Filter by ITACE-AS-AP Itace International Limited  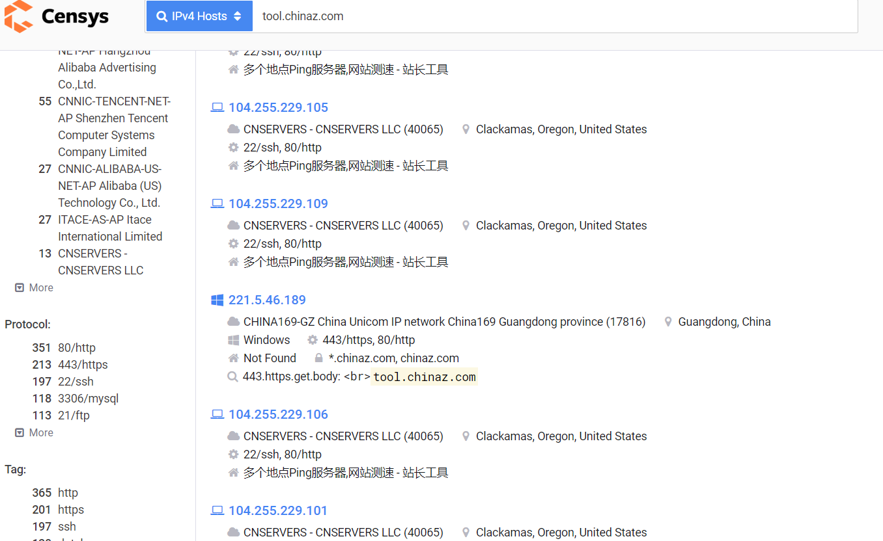(x=110, y=228)
